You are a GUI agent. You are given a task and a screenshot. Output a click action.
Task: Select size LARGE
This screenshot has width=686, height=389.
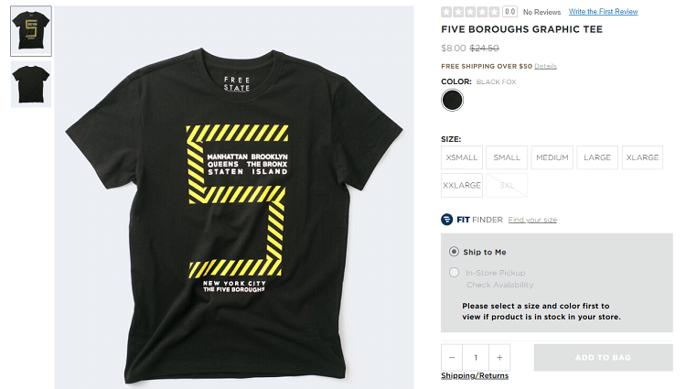pyautogui.click(x=597, y=157)
